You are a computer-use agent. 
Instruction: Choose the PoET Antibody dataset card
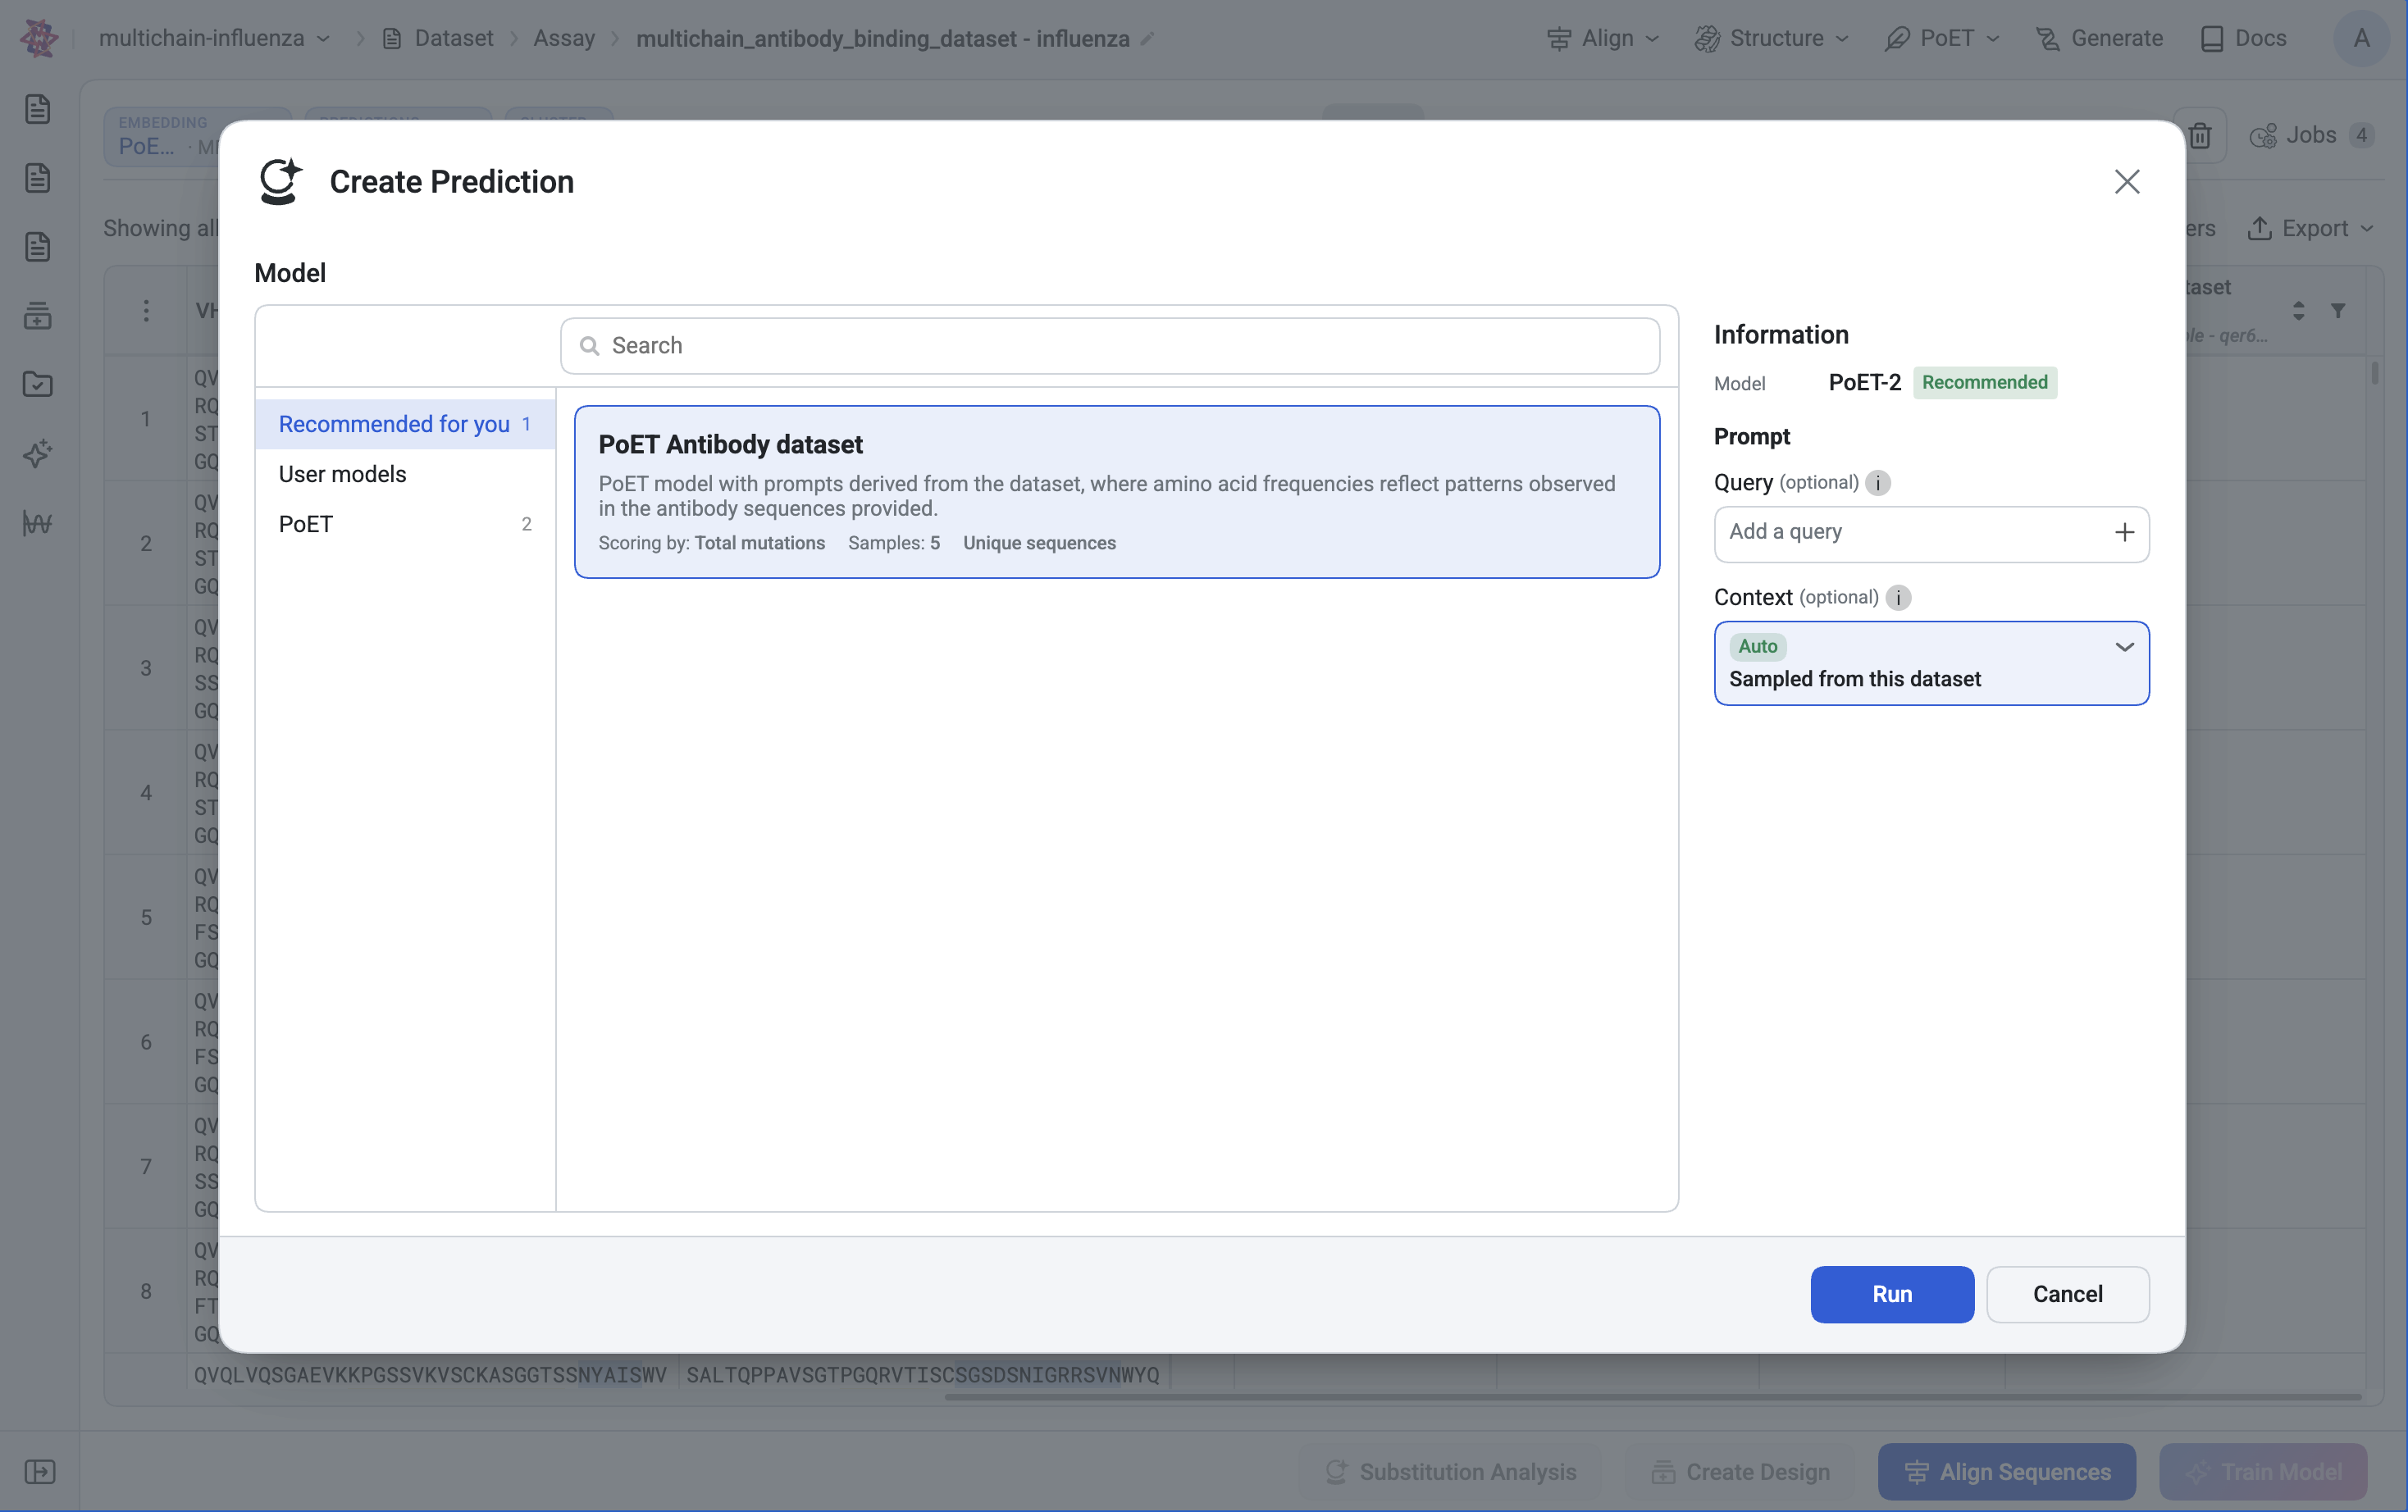tap(1117, 492)
